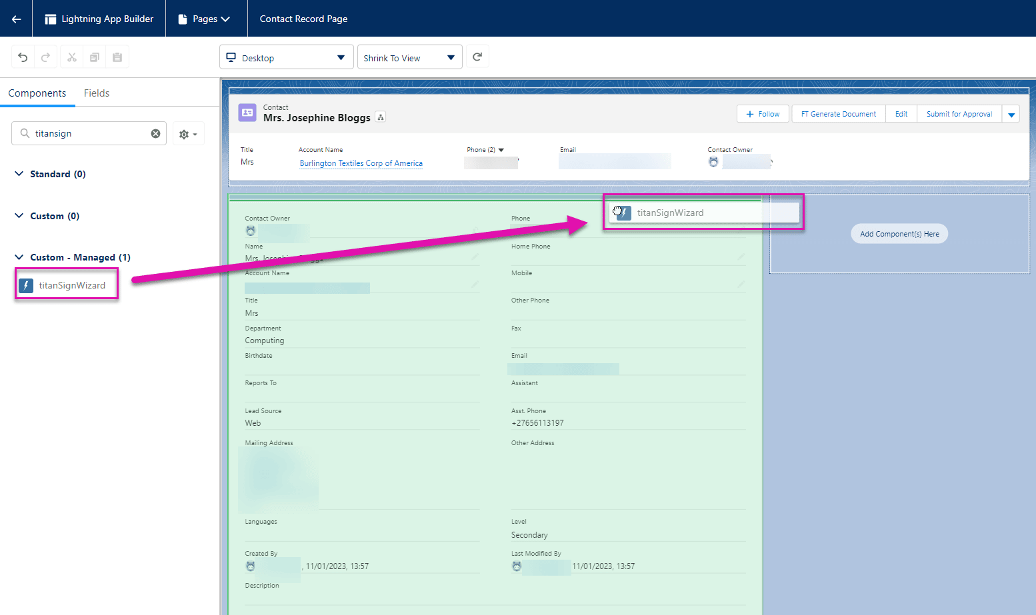The height and width of the screenshot is (615, 1036).
Task: Clear the titansign search text
Action: [155, 133]
